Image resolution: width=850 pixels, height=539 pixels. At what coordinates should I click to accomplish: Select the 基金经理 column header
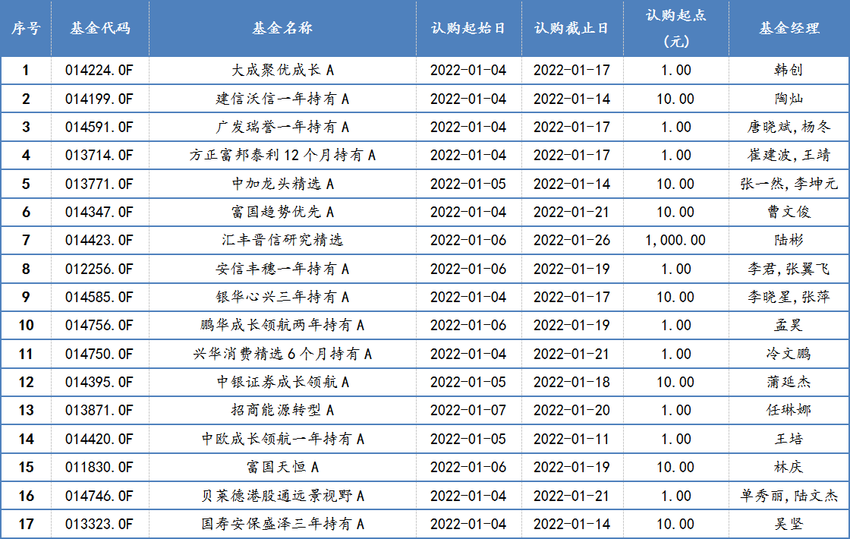pos(789,28)
